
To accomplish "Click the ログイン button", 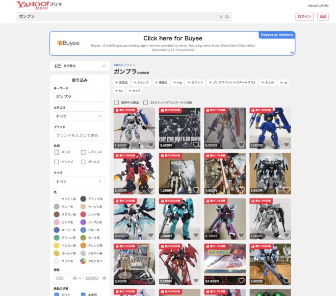I will (x=304, y=17).
